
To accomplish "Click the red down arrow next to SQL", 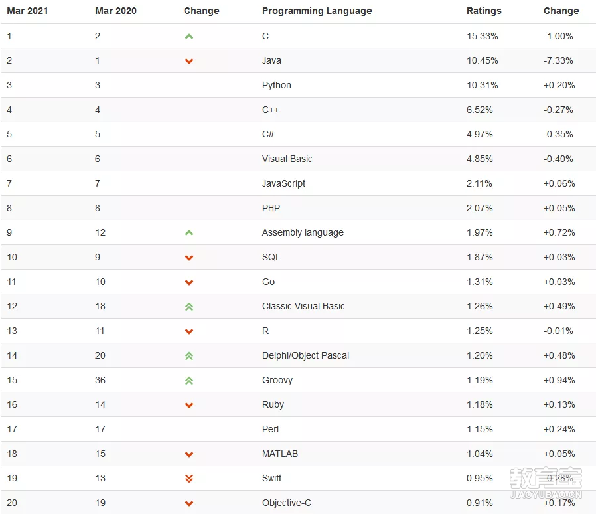I will click(189, 258).
